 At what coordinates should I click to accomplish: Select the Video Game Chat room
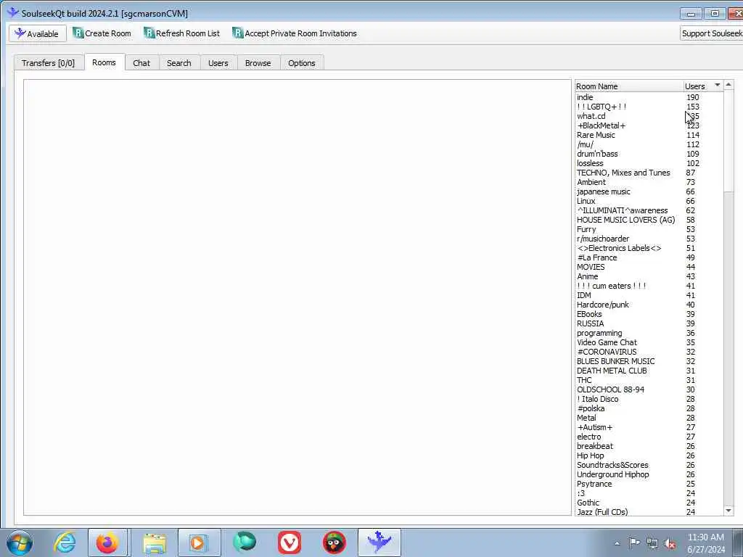tap(648, 342)
